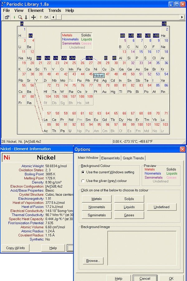
Task: Open the Trends menu
Action: (x=55, y=10)
